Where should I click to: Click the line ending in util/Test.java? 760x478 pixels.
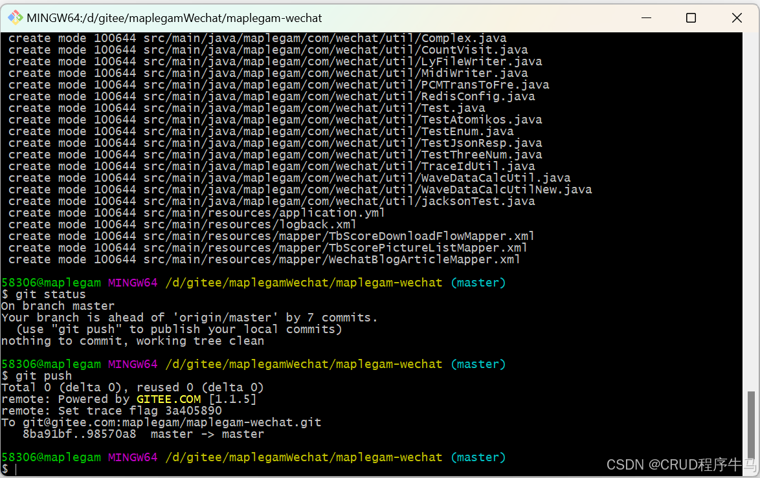(247, 108)
